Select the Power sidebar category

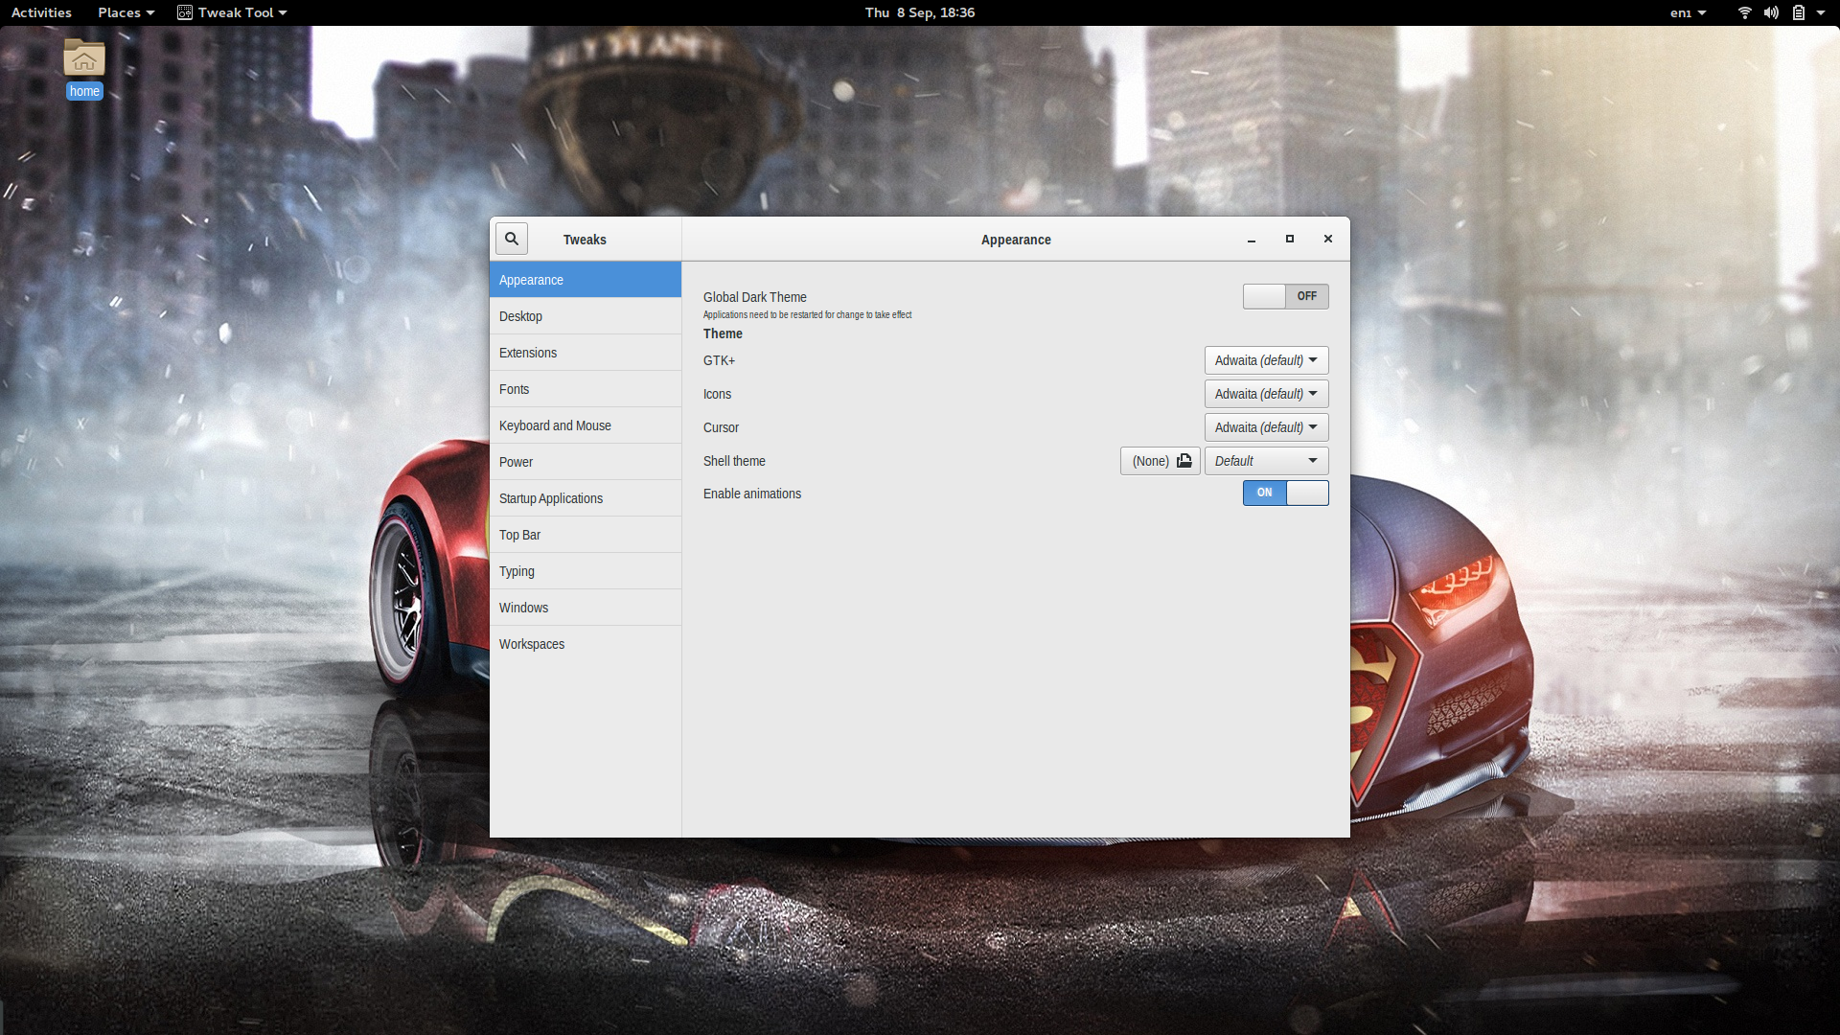pyautogui.click(x=586, y=462)
